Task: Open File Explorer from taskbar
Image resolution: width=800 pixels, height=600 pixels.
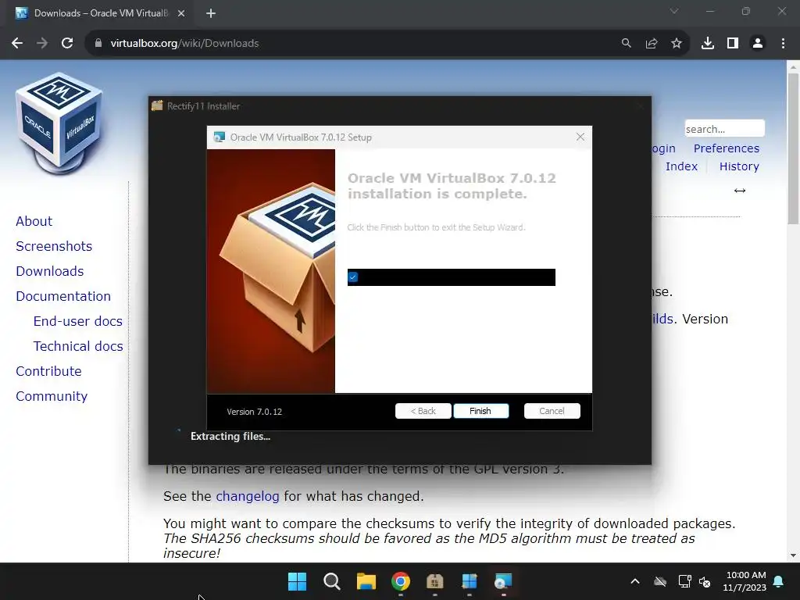Action: pyautogui.click(x=366, y=581)
